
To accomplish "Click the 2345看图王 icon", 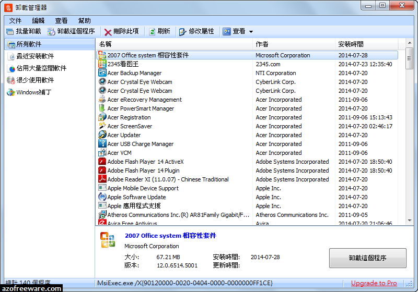I will click(x=102, y=64).
